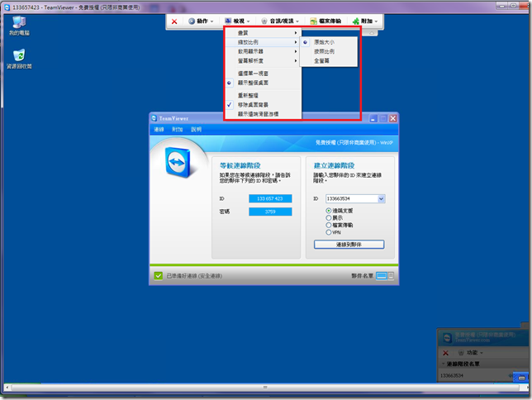This screenshot has height=400, width=532.
Task: Select the 檔案傳輸 radio button in inner window
Action: tap(329, 225)
